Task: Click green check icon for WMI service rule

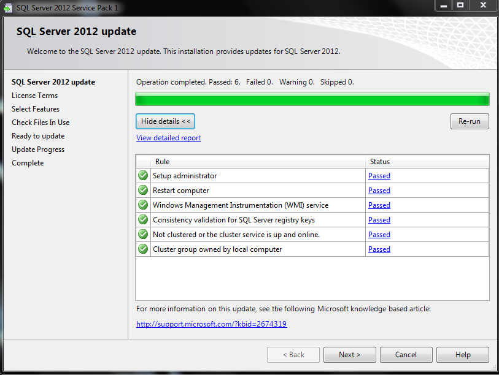Action: [x=143, y=205]
